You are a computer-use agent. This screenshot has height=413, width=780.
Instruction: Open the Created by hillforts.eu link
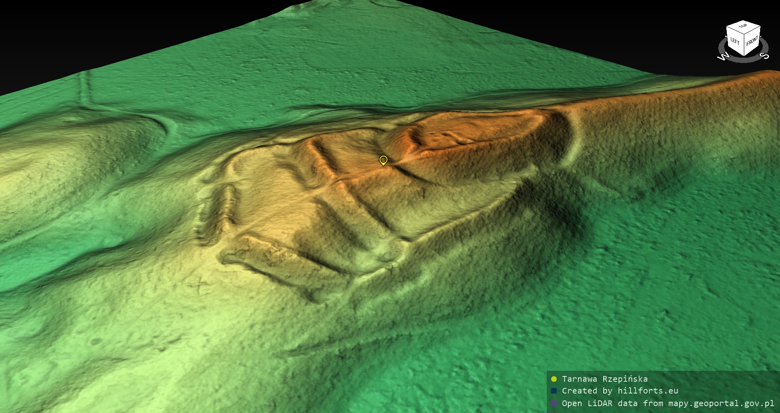(x=620, y=391)
